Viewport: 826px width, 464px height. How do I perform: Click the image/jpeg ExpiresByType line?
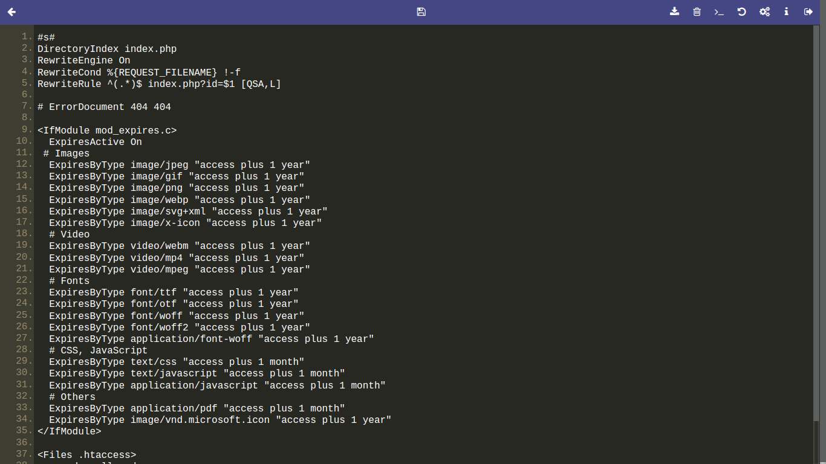click(180, 165)
